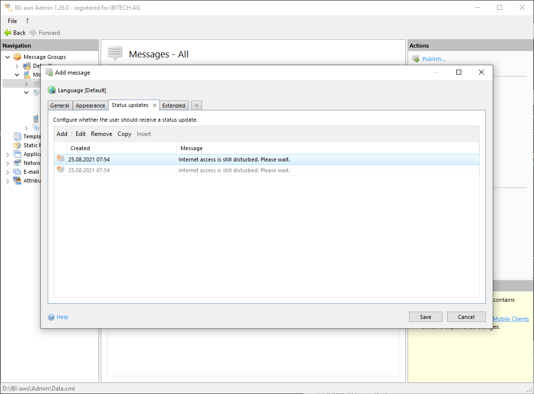Expand the Network tree node
The height and width of the screenshot is (394, 534).
(x=8, y=163)
